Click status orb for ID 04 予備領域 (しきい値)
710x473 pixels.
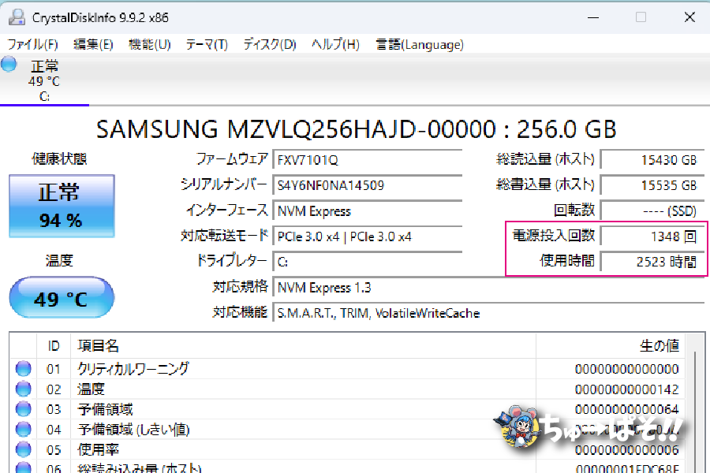[23, 429]
